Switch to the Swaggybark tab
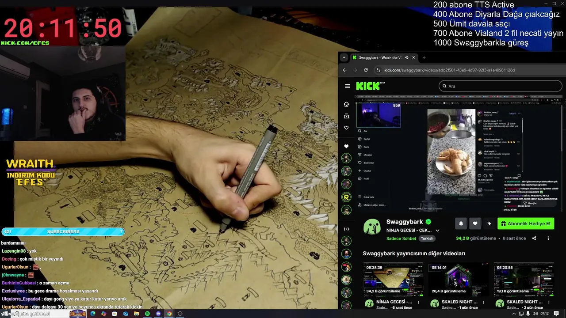 pyautogui.click(x=384, y=57)
